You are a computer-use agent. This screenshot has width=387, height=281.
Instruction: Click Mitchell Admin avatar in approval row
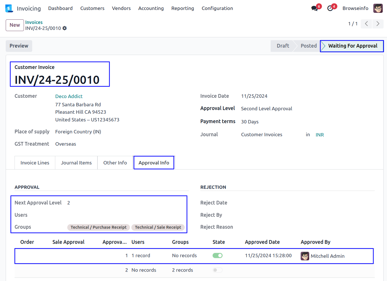click(305, 256)
